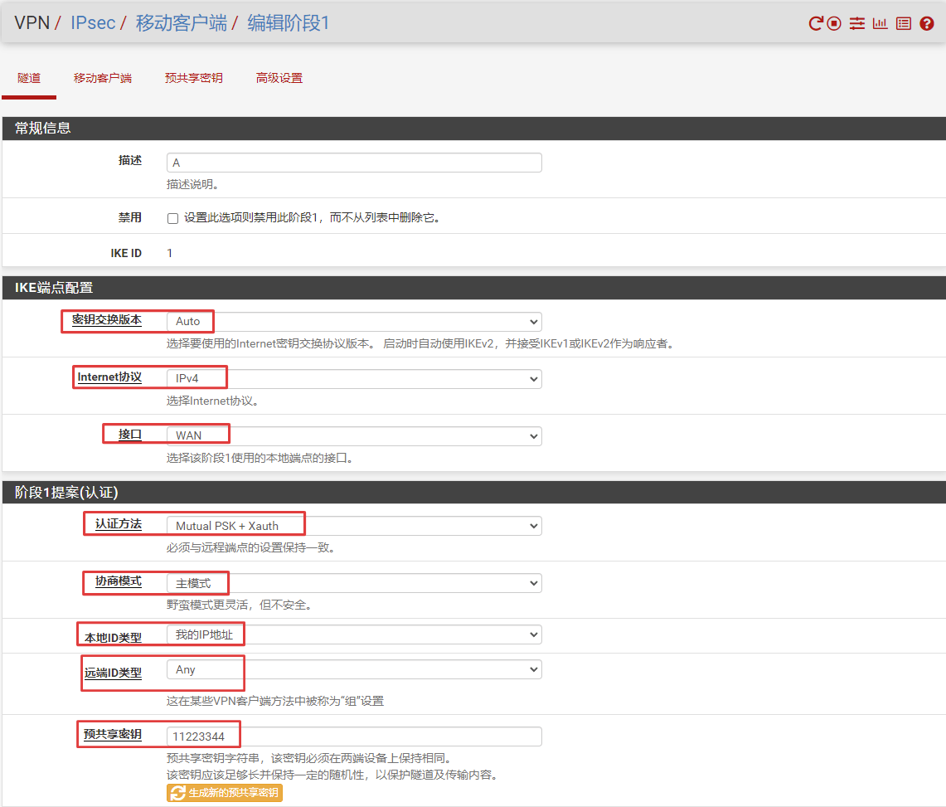The width and height of the screenshot is (946, 807).
Task: Expand the 本地ID类型 dropdown
Action: coord(354,635)
